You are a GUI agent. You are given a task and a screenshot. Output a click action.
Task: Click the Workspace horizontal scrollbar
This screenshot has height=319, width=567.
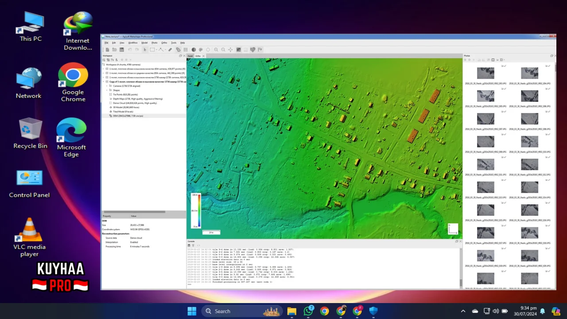134,212
